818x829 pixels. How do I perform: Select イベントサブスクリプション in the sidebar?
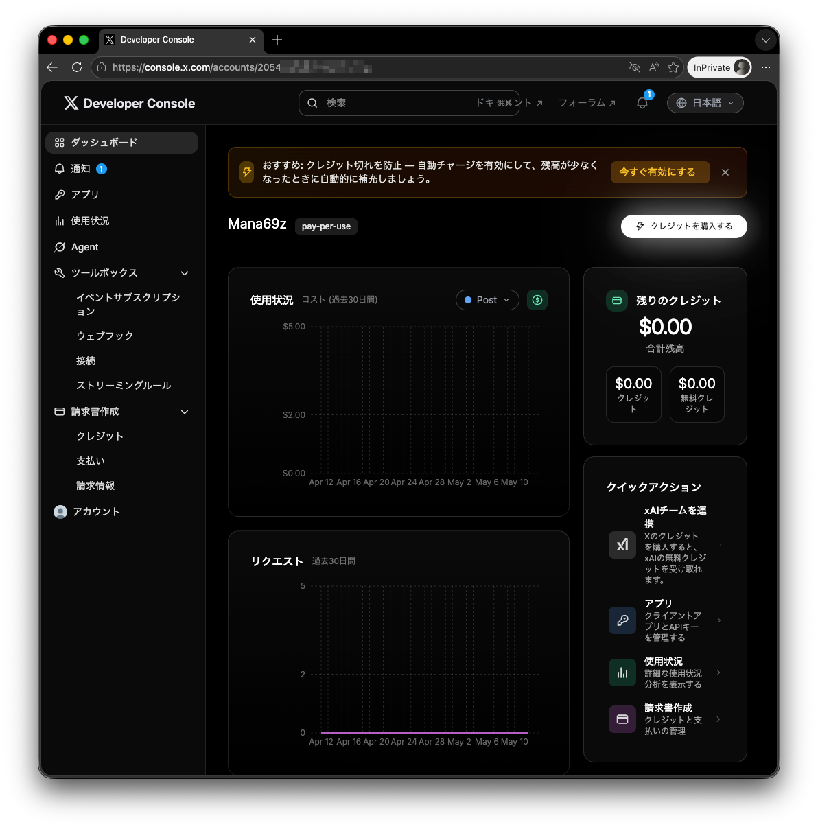pyautogui.click(x=128, y=304)
